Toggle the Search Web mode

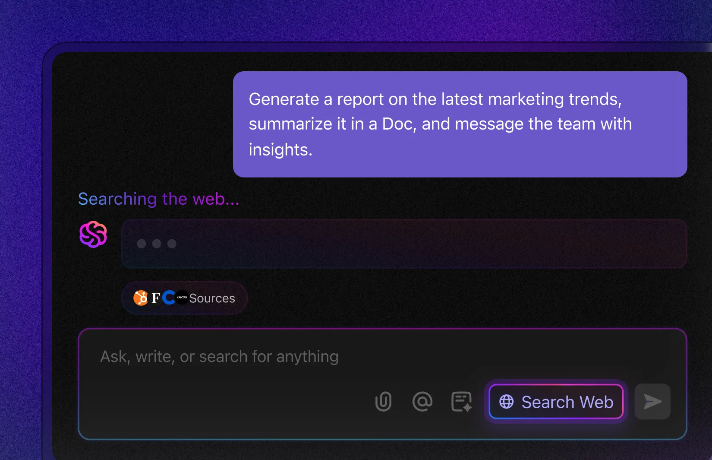[556, 402]
